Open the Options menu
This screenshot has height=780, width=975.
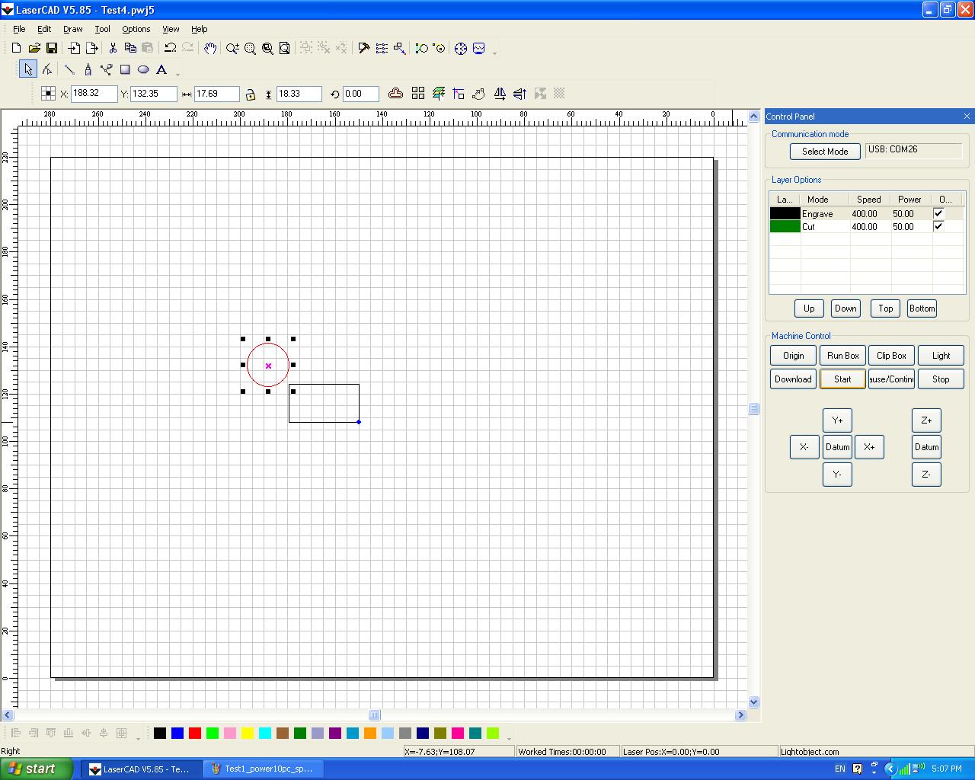click(136, 29)
